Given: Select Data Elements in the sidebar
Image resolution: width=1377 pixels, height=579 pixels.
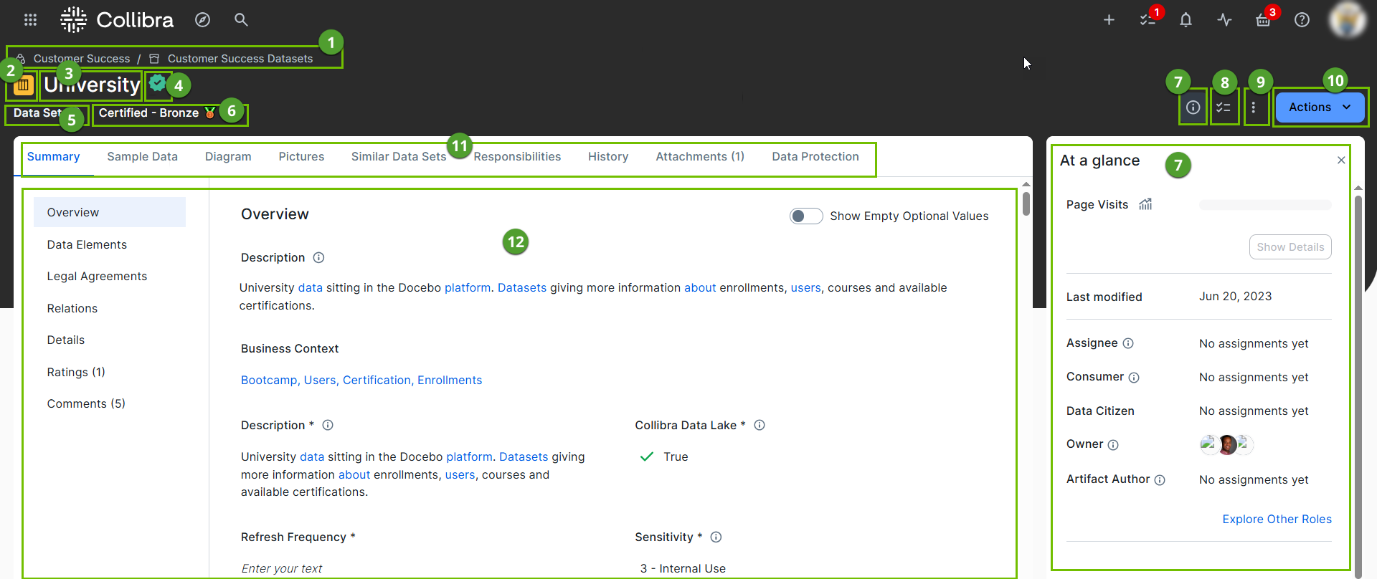Looking at the screenshot, I should coord(87,245).
